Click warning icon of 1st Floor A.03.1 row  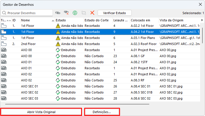(x=58, y=38)
